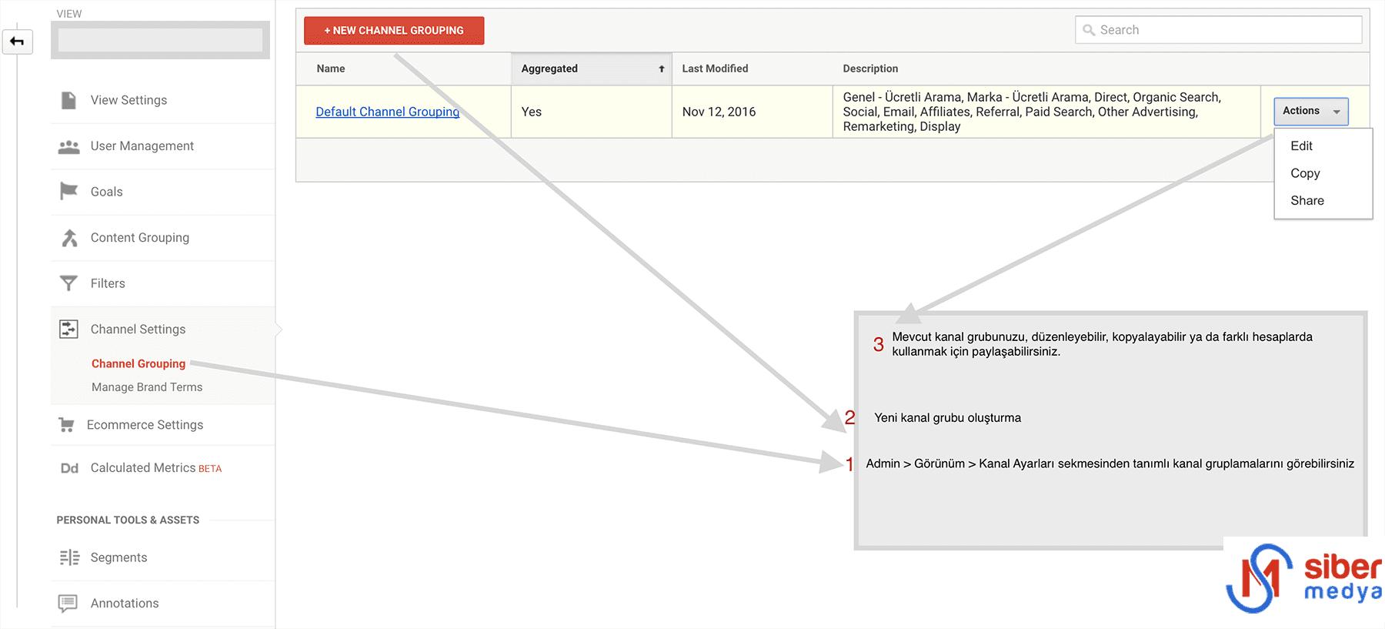Click the VIEW label above selector

[x=69, y=14]
